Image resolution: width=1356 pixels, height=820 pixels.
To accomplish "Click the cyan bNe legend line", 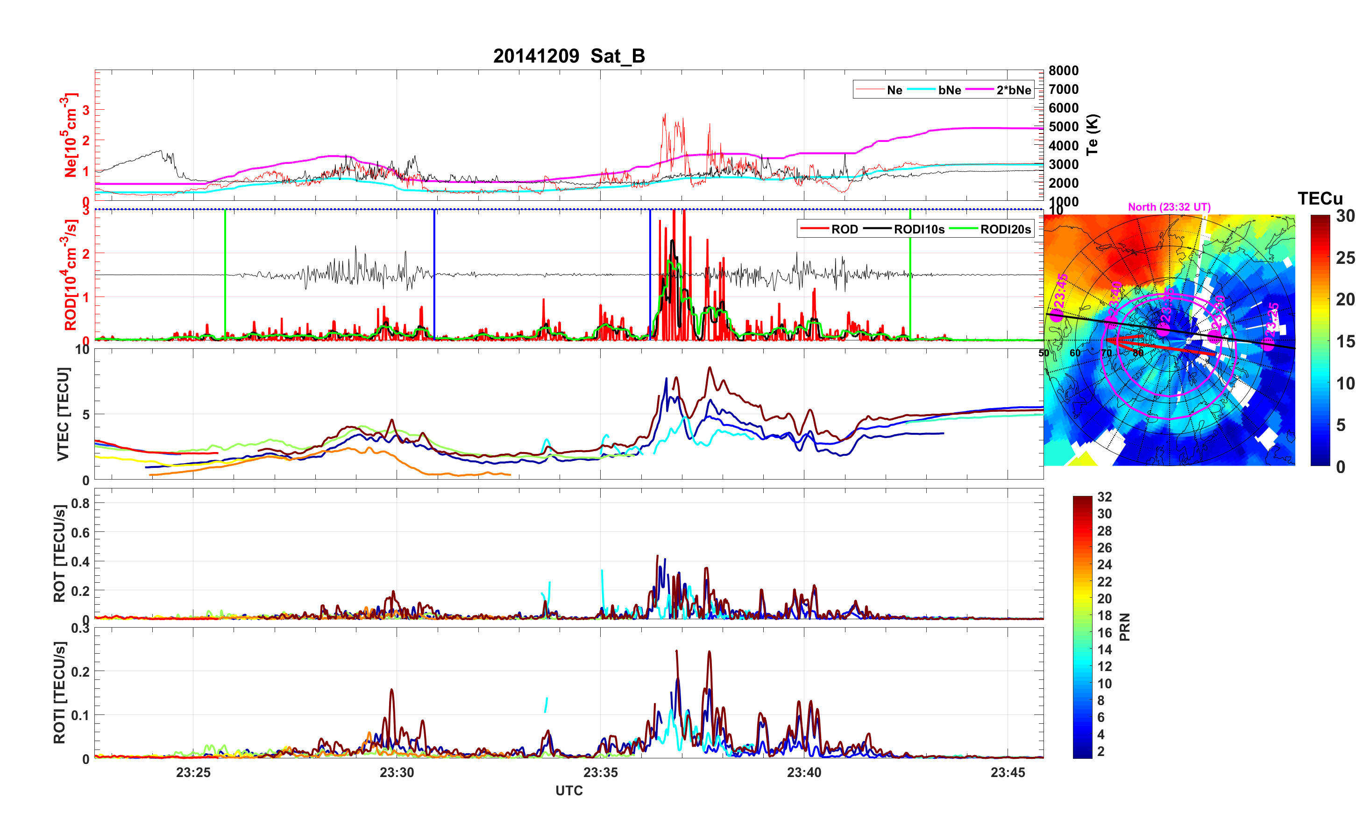I will [x=921, y=90].
